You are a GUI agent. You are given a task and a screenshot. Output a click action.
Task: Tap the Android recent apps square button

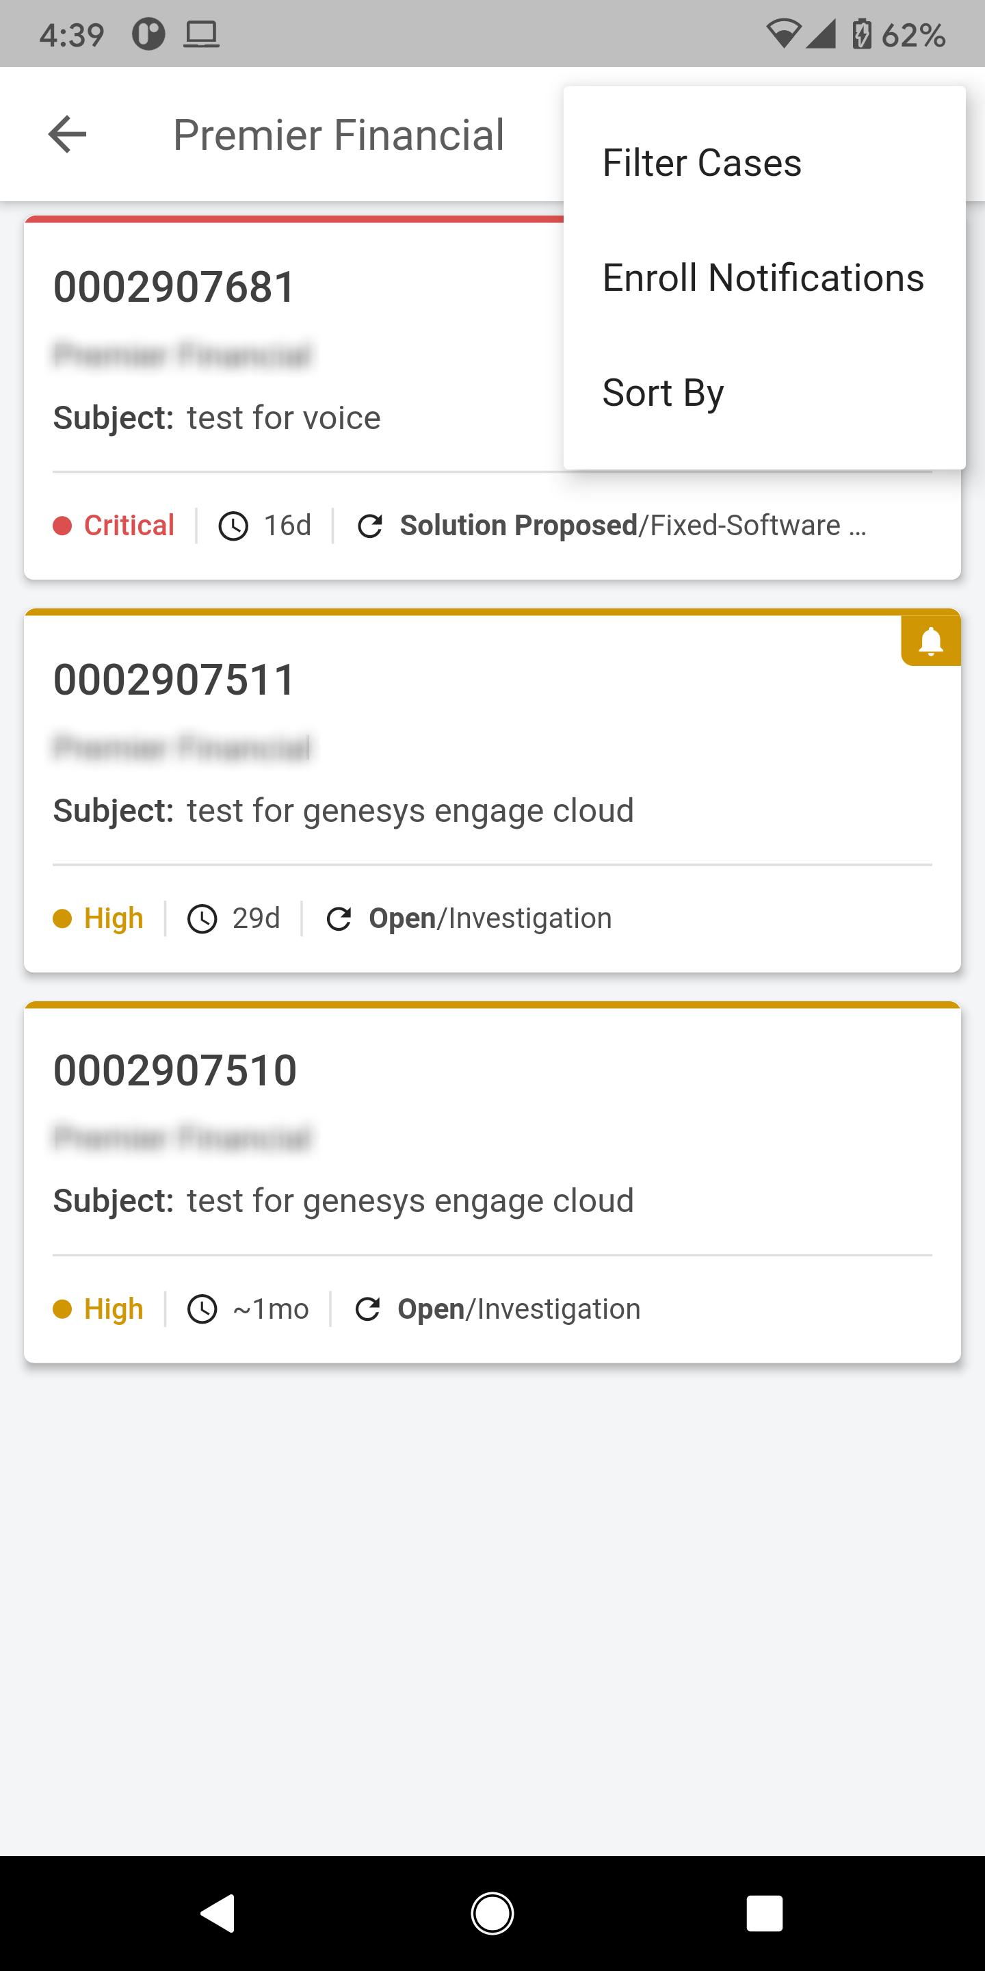click(x=765, y=1914)
